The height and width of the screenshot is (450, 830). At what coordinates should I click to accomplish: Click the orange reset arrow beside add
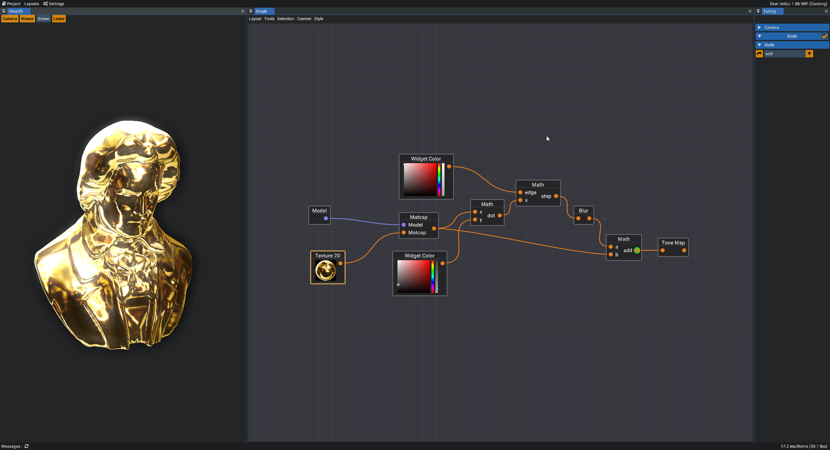(759, 54)
